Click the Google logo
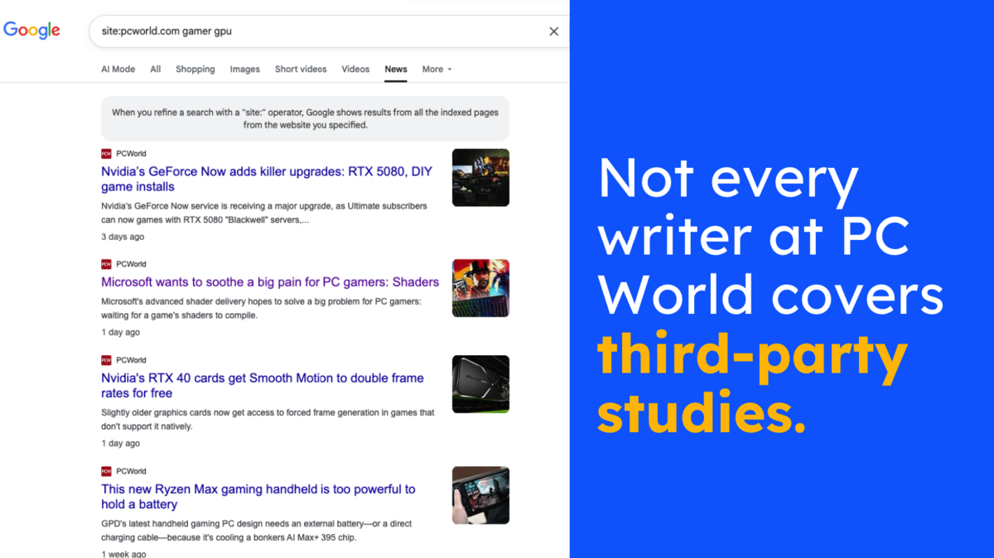994x558 pixels. pyautogui.click(x=31, y=31)
